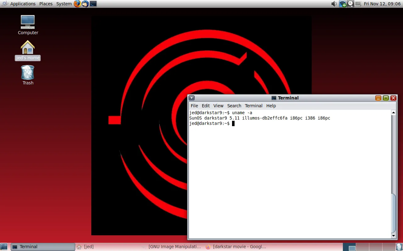Click the terminal vertical scrollbar thumb
The image size is (403, 251).
point(394,213)
